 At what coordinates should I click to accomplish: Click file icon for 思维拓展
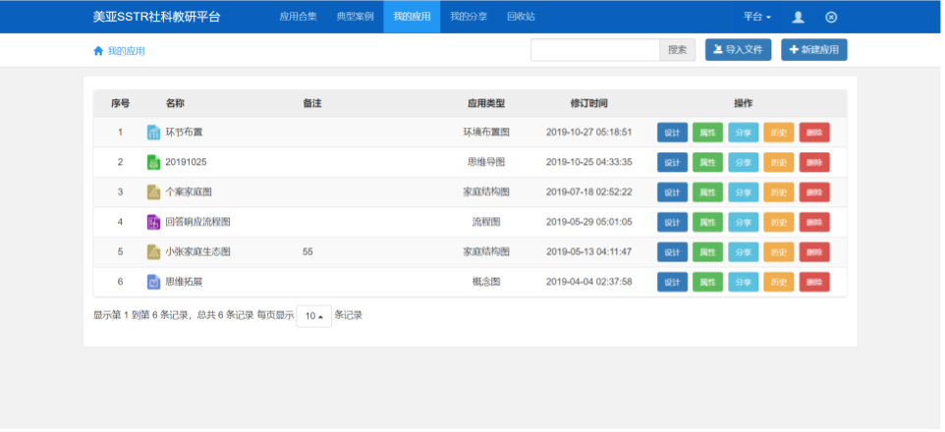coord(153,282)
